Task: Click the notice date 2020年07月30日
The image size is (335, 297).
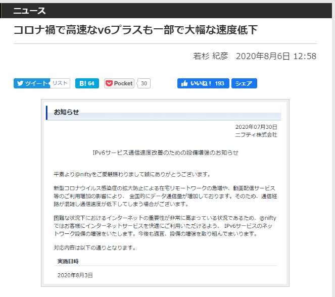Action: tap(256, 127)
